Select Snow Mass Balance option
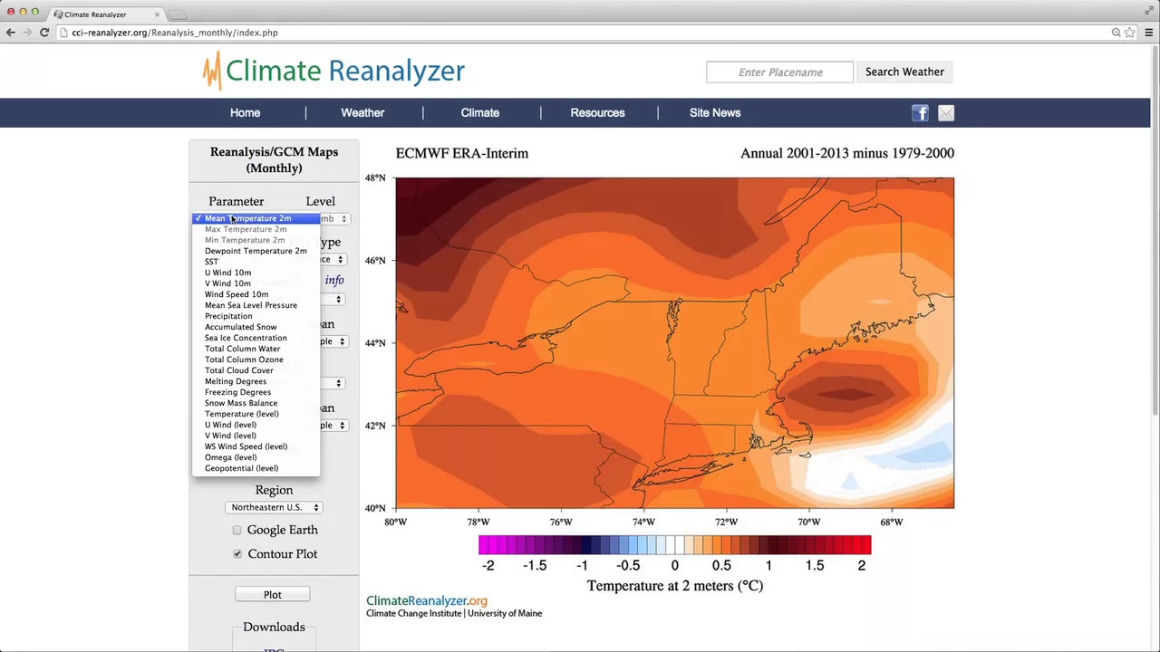 [256, 403]
